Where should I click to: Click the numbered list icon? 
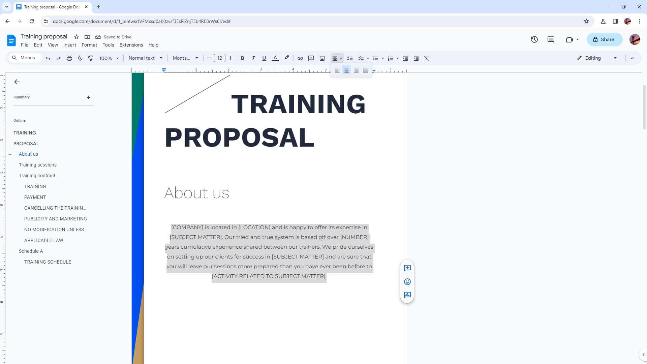(390, 58)
